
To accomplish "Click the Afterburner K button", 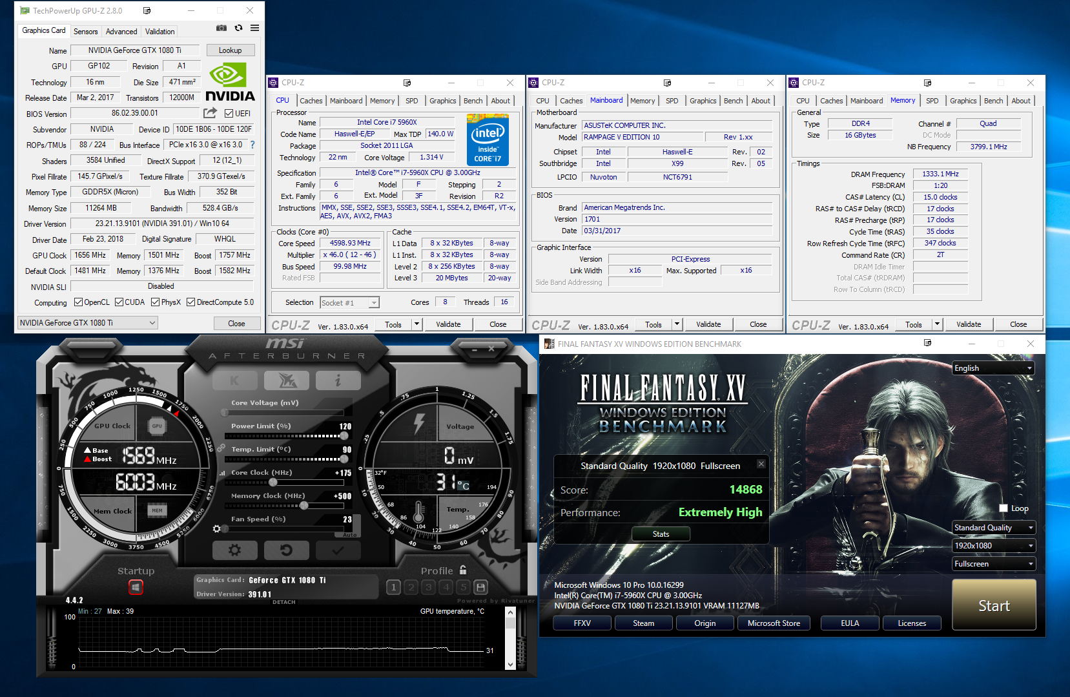I will pyautogui.click(x=234, y=380).
